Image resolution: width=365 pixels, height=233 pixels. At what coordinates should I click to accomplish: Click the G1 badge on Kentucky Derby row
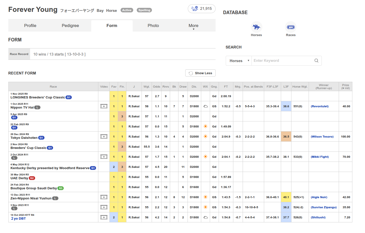(93, 168)
